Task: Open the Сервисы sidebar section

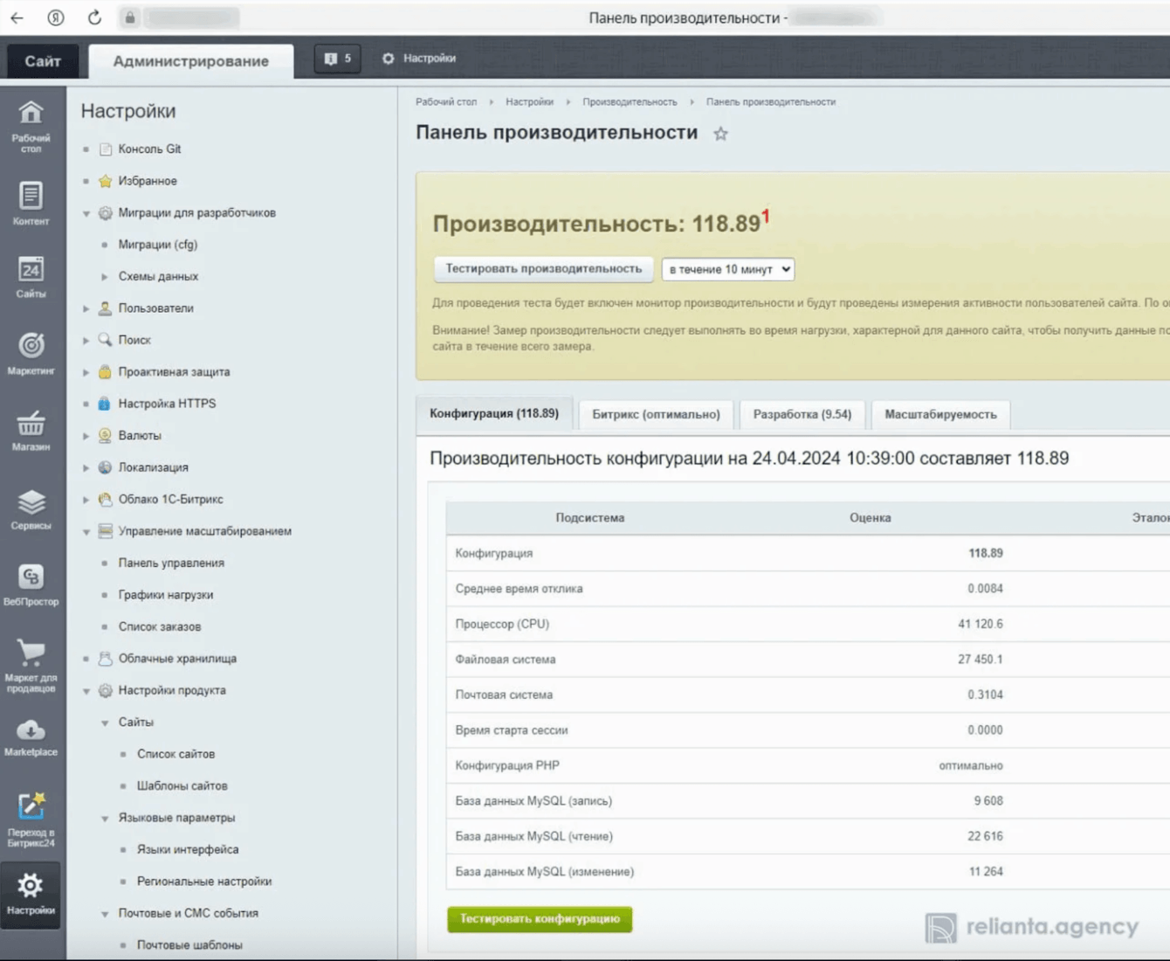Action: click(x=31, y=508)
